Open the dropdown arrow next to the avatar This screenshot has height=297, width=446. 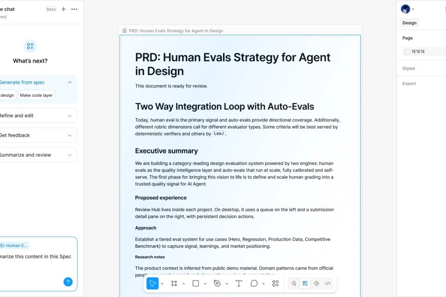[413, 9]
